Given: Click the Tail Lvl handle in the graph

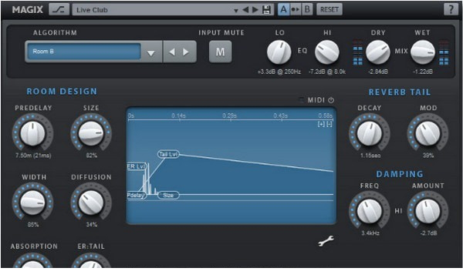Looking at the screenshot, I should (168, 154).
